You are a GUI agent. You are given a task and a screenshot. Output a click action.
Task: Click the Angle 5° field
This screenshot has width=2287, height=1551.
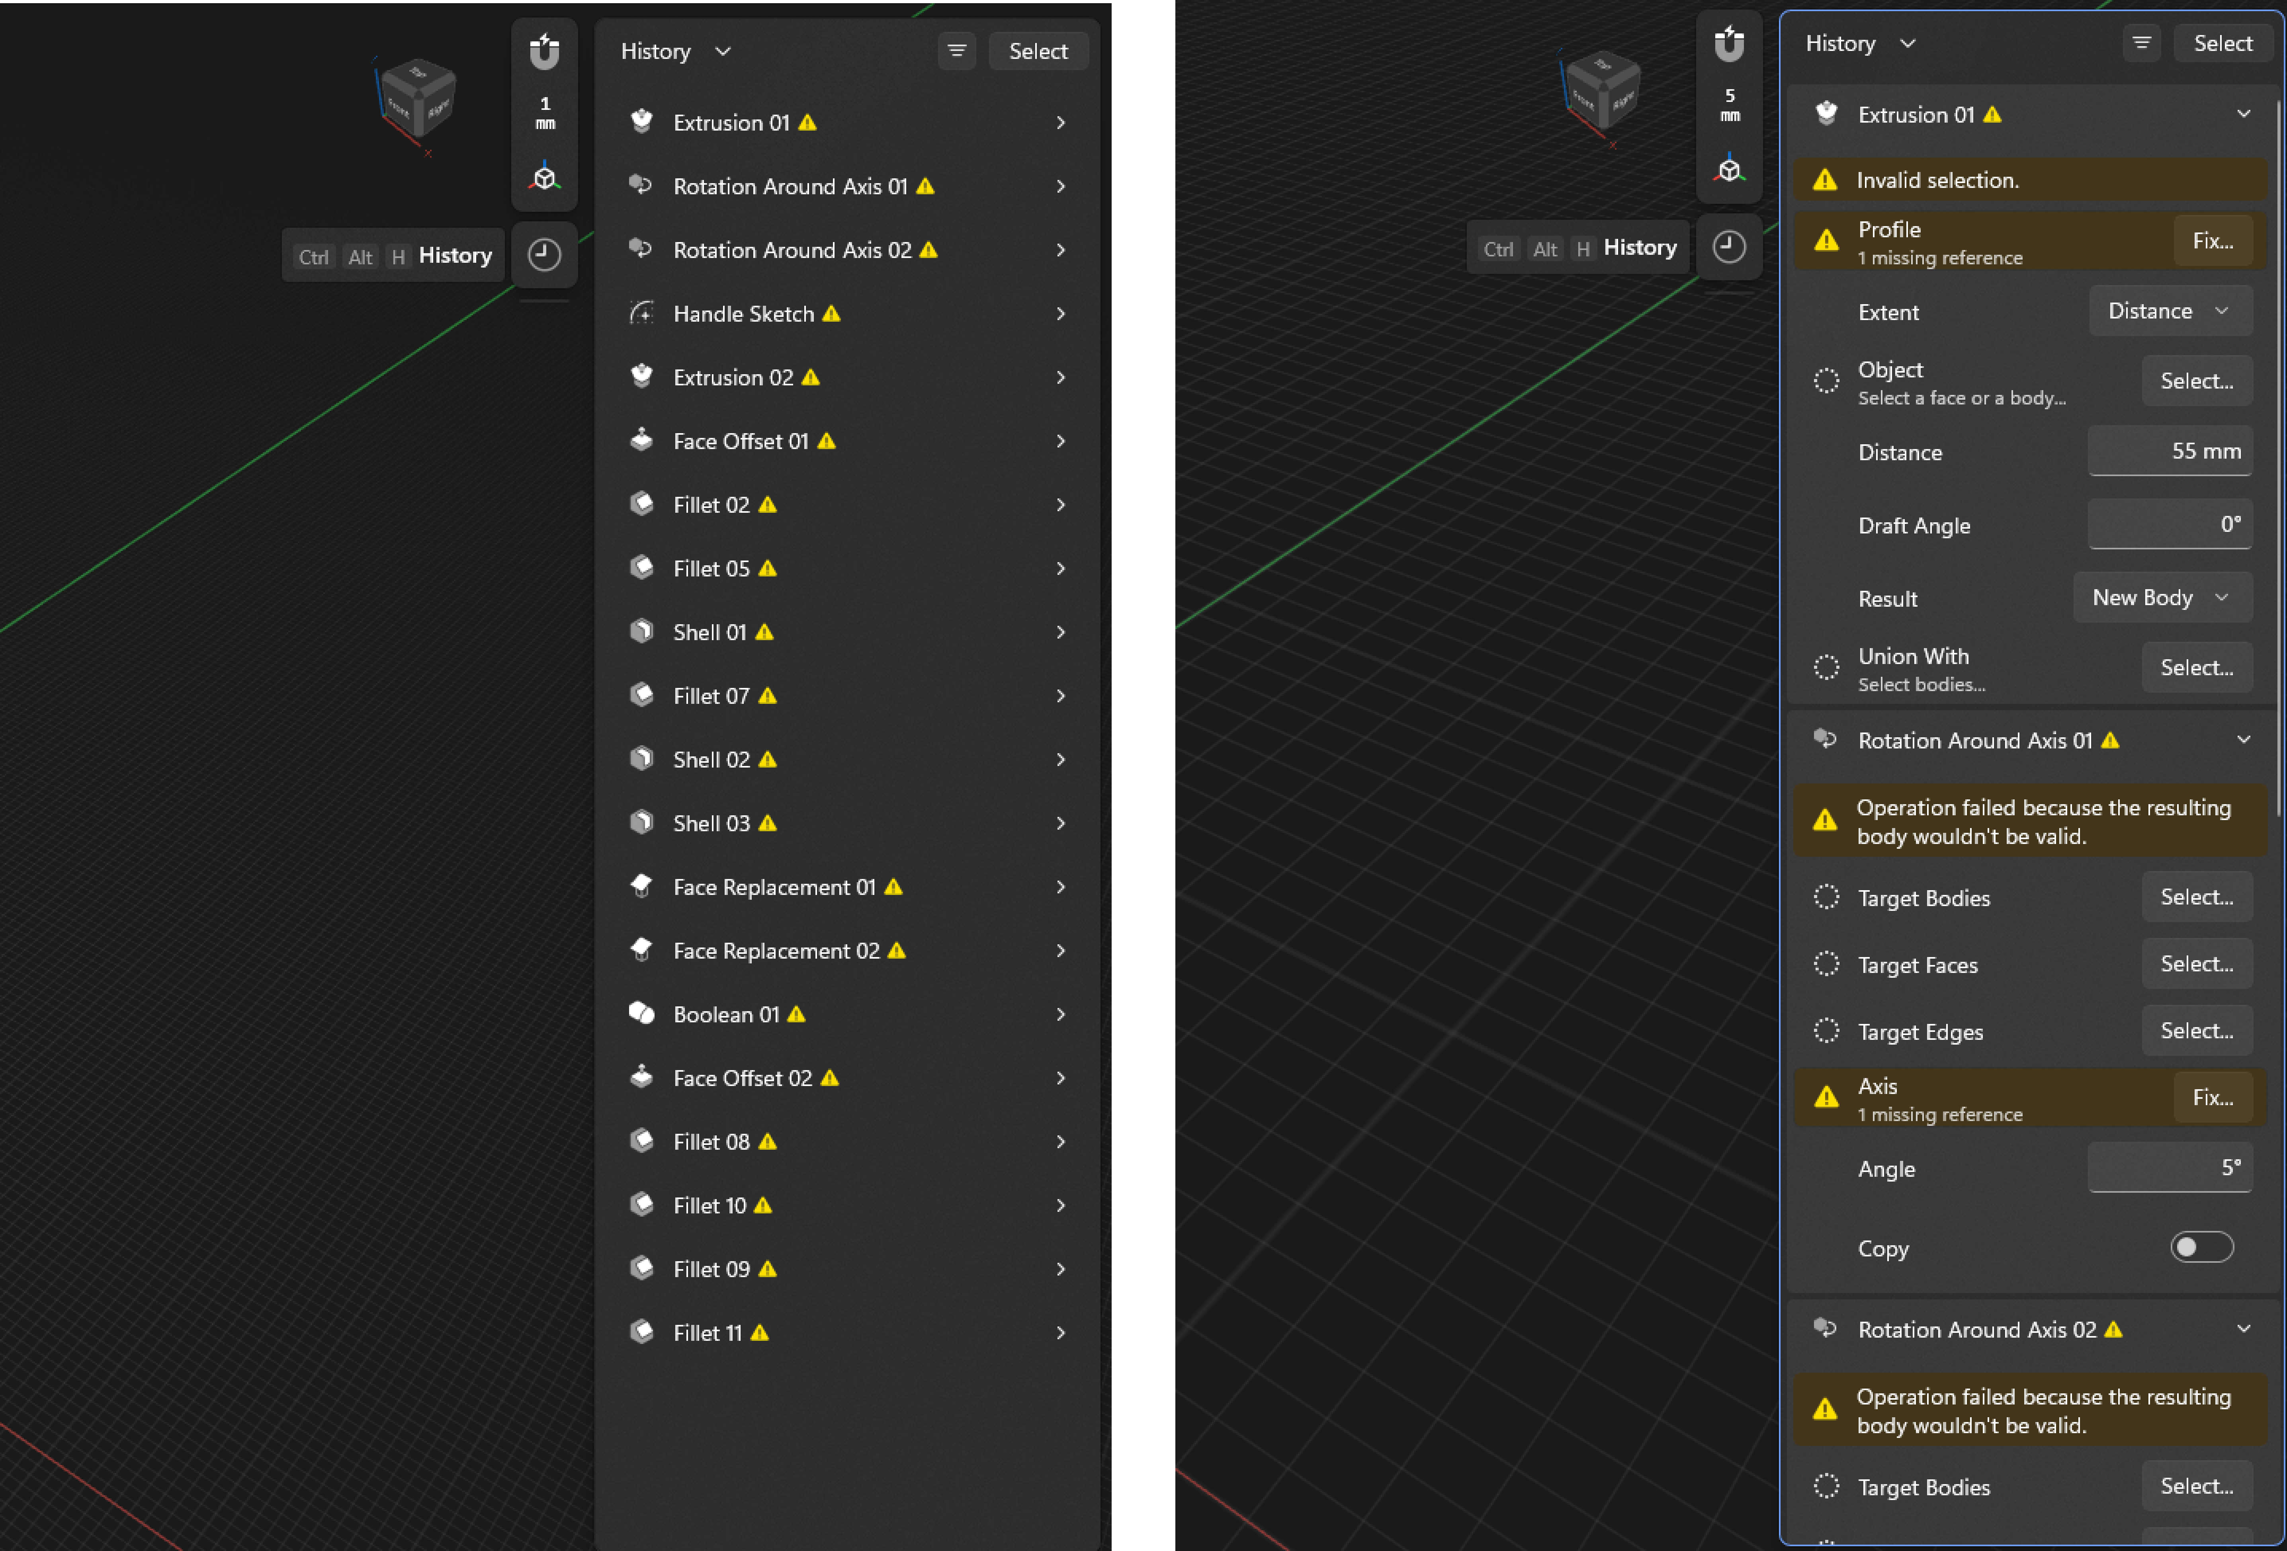click(2170, 1167)
